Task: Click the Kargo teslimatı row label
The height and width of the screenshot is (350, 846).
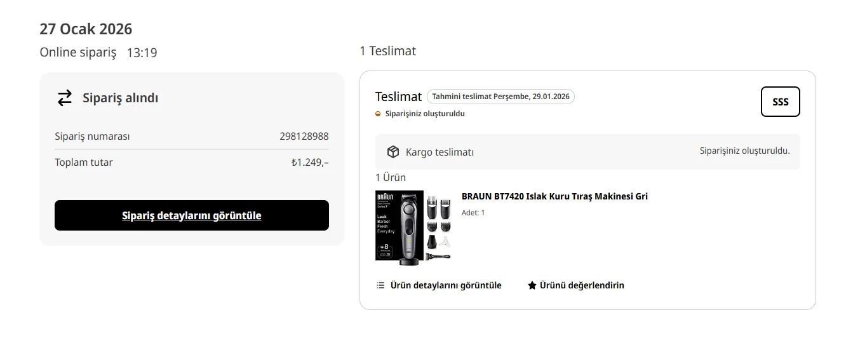Action: coord(440,152)
